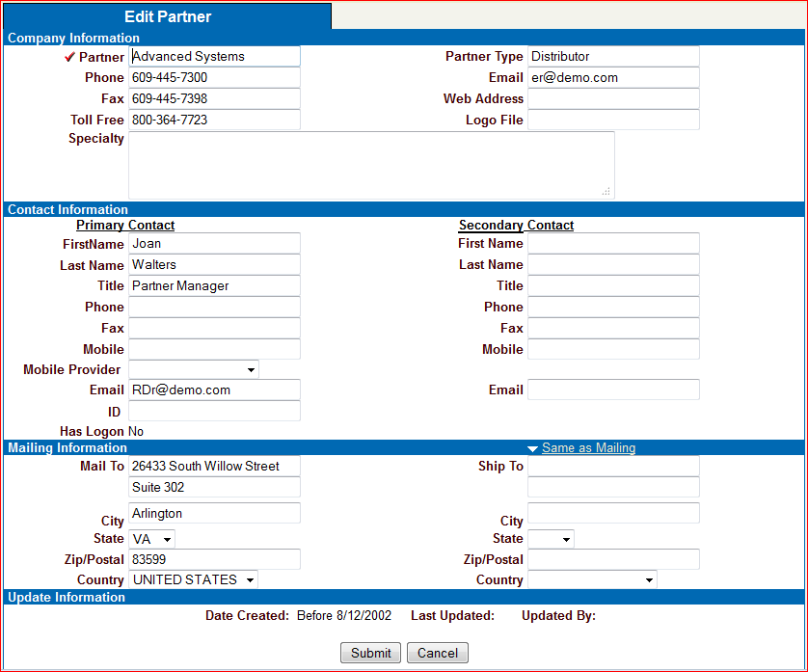This screenshot has width=808, height=672.
Task: Click the Same as Mailing link
Action: tap(588, 448)
